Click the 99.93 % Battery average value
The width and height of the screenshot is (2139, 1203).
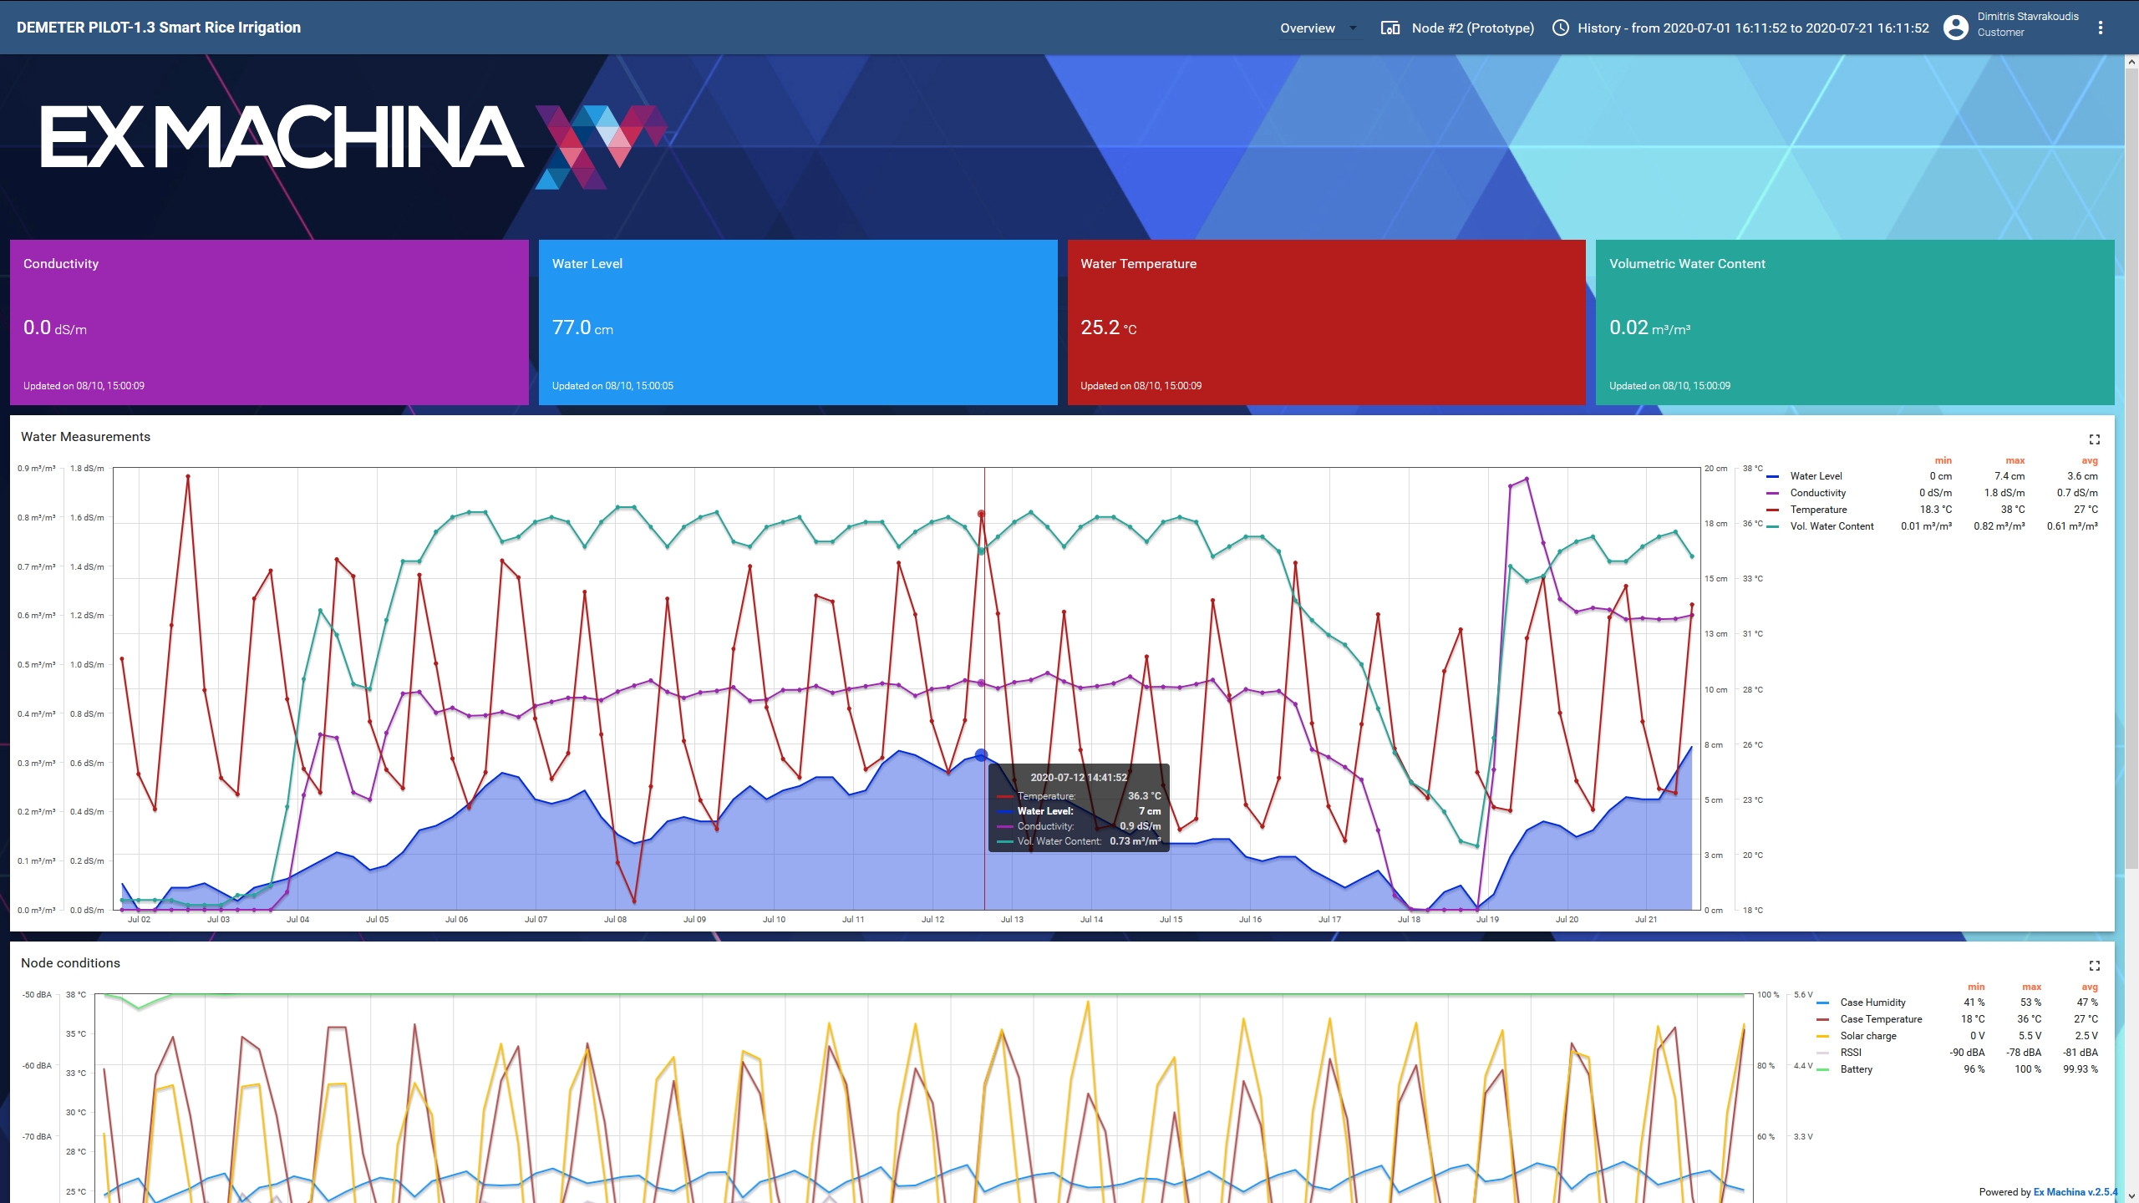click(2081, 1069)
